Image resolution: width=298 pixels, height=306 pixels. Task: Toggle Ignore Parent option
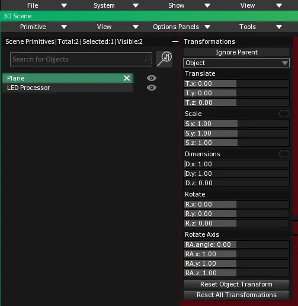(x=236, y=52)
